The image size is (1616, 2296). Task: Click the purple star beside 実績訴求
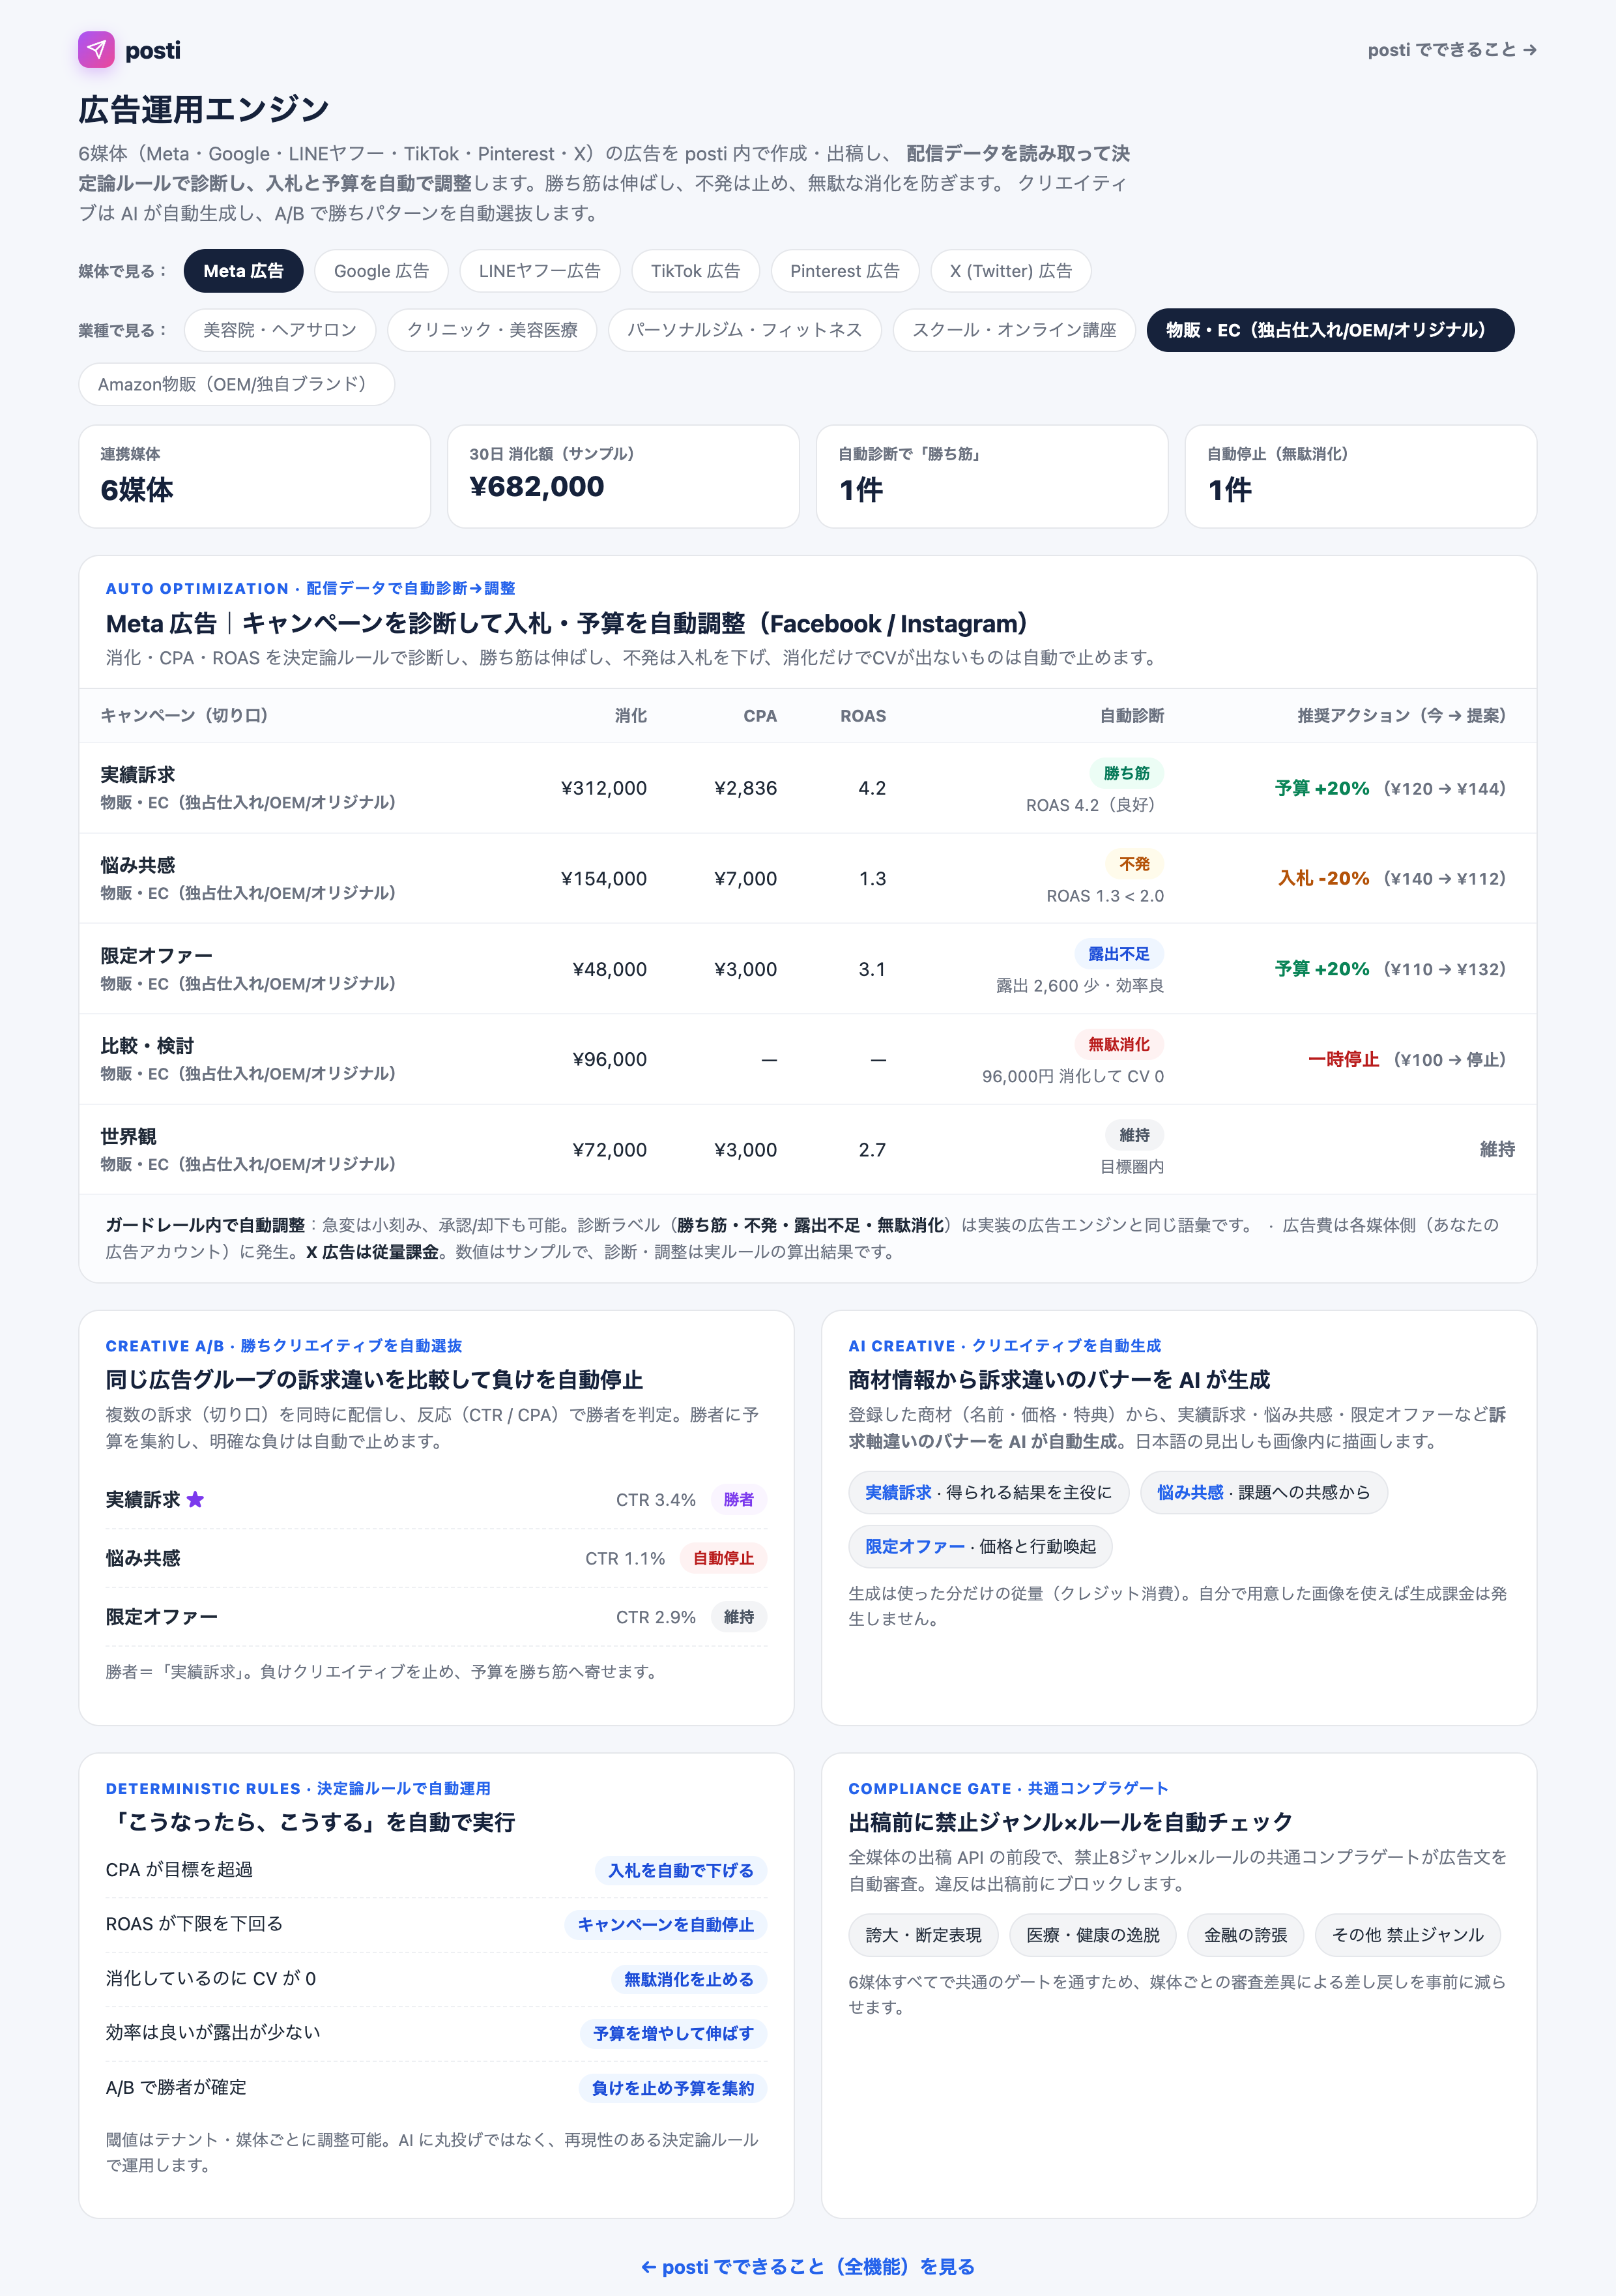coord(196,1499)
